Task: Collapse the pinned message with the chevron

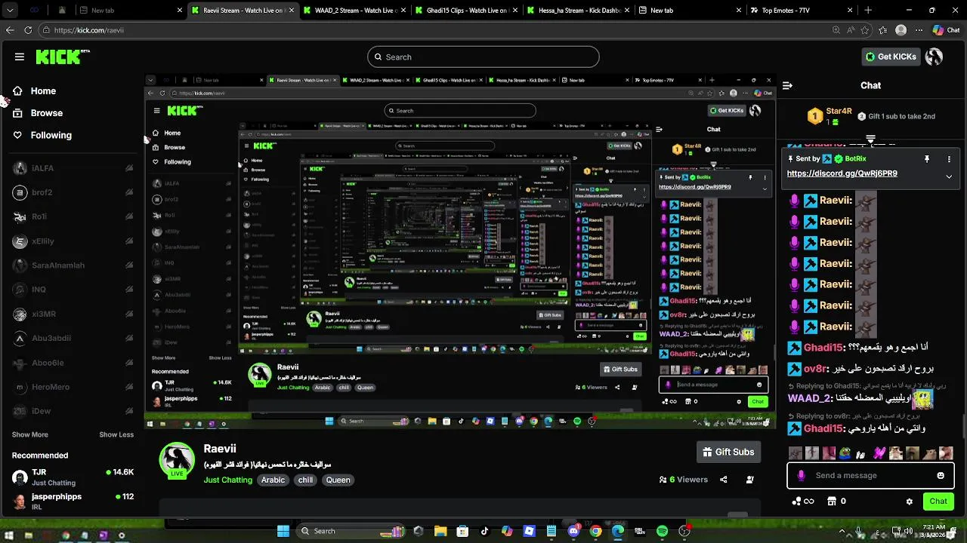Action: [949, 176]
